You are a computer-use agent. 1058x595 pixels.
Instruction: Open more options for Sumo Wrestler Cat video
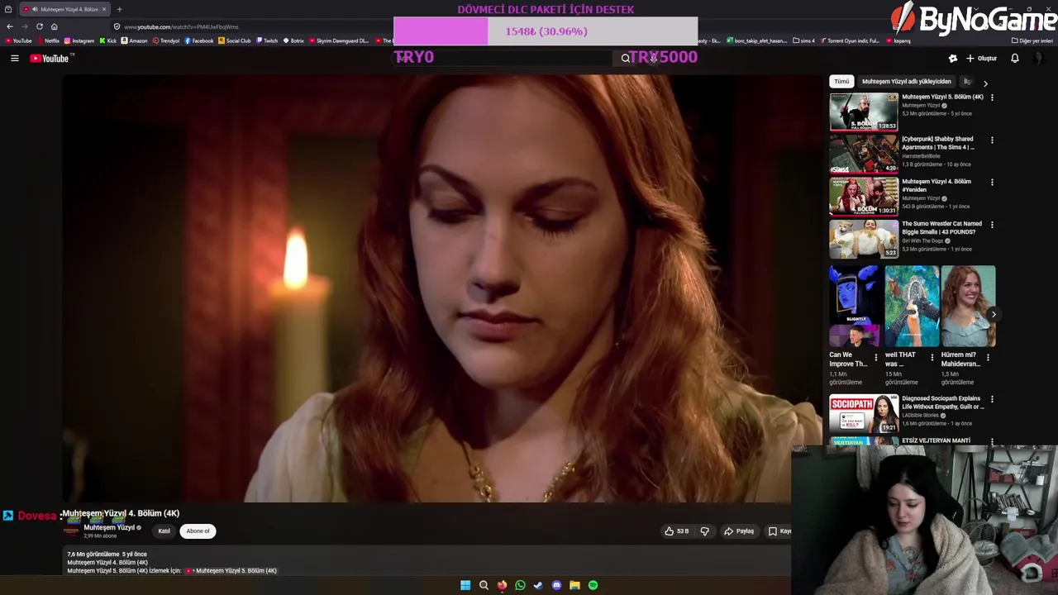coord(992,224)
